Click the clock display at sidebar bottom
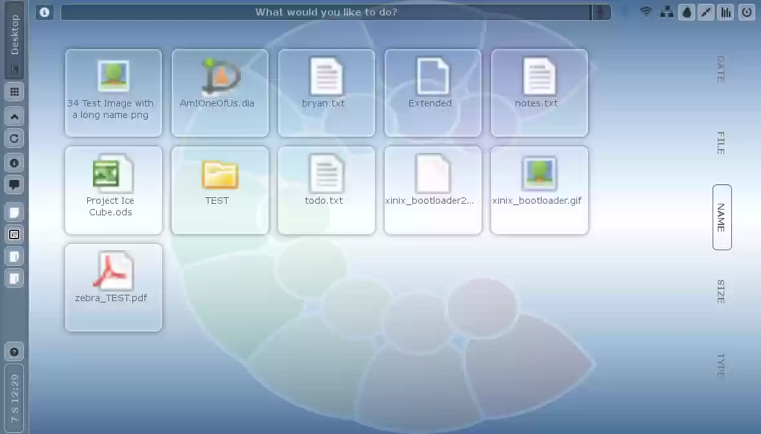This screenshot has height=434, width=761. [14, 398]
